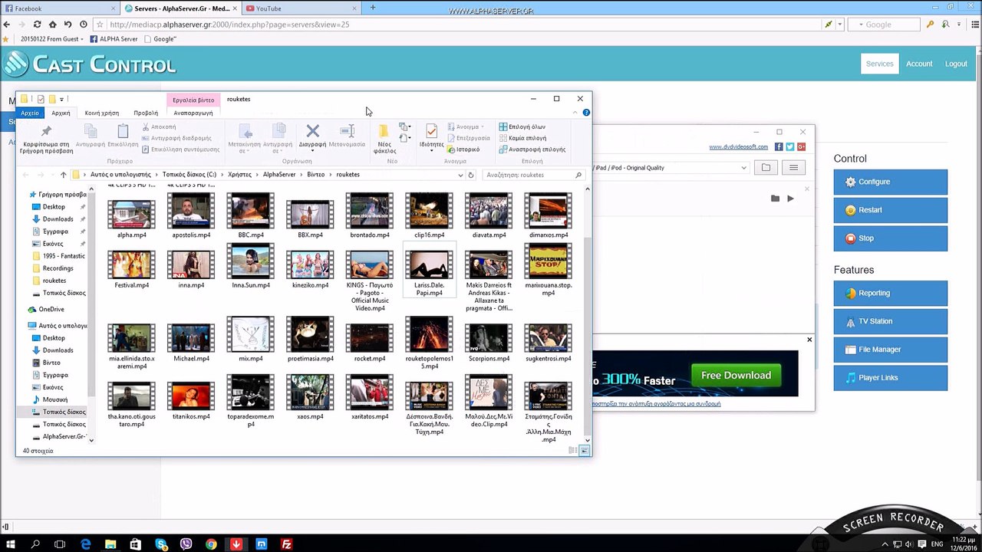
Task: Switch to large thumbnails view icon
Action: (x=585, y=451)
